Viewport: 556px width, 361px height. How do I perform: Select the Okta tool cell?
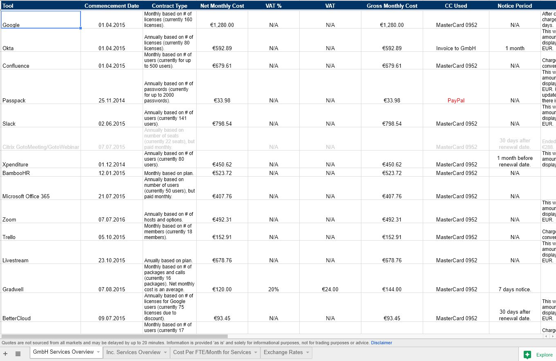click(x=41, y=40)
